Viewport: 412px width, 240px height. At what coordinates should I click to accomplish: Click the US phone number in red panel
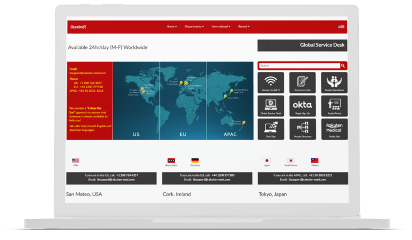pos(91,83)
